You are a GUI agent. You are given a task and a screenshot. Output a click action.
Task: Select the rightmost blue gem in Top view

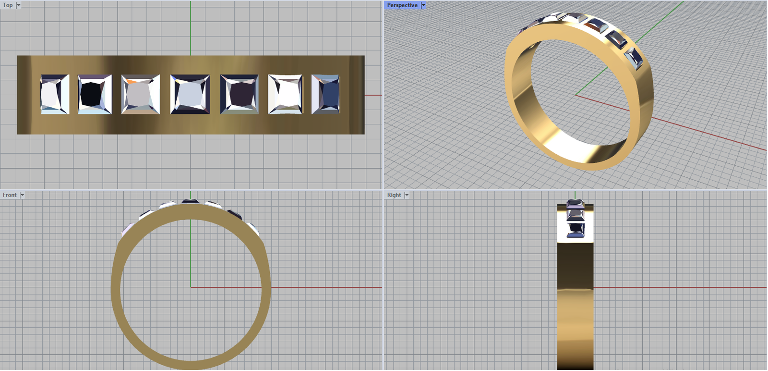tap(326, 94)
